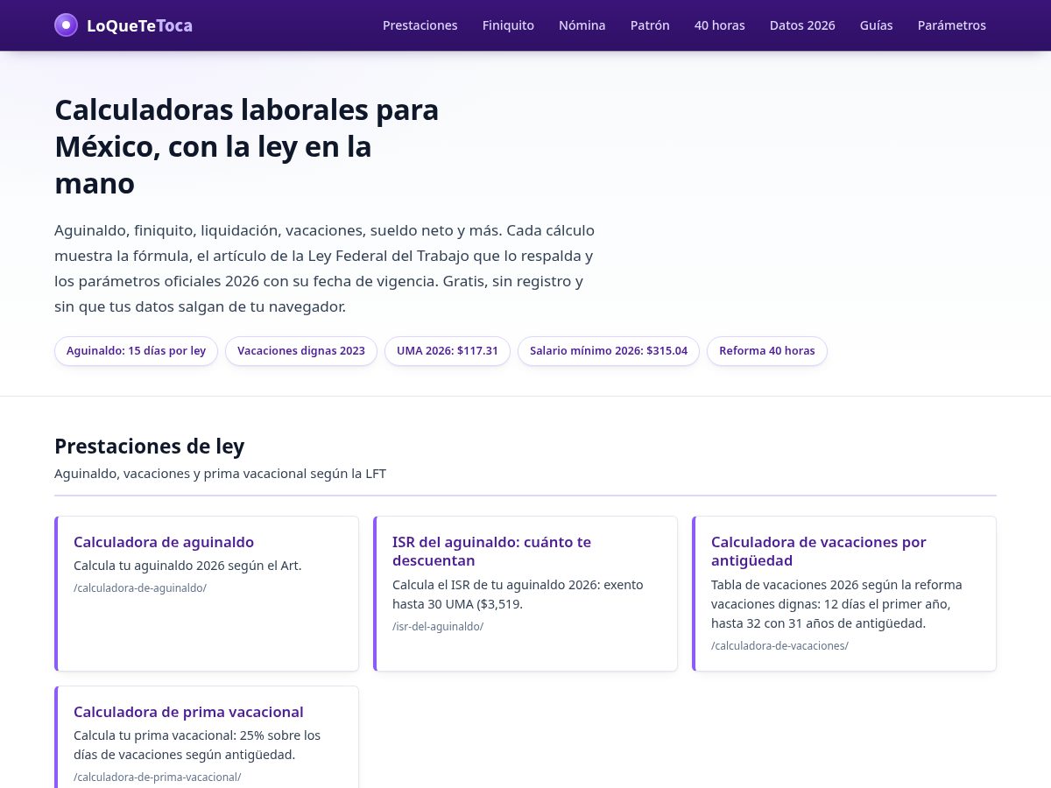Screen dimensions: 1051x788
Task: Click description 'Tabla de vacaciones 2026 según la reforma'
Action: pos(836,604)
